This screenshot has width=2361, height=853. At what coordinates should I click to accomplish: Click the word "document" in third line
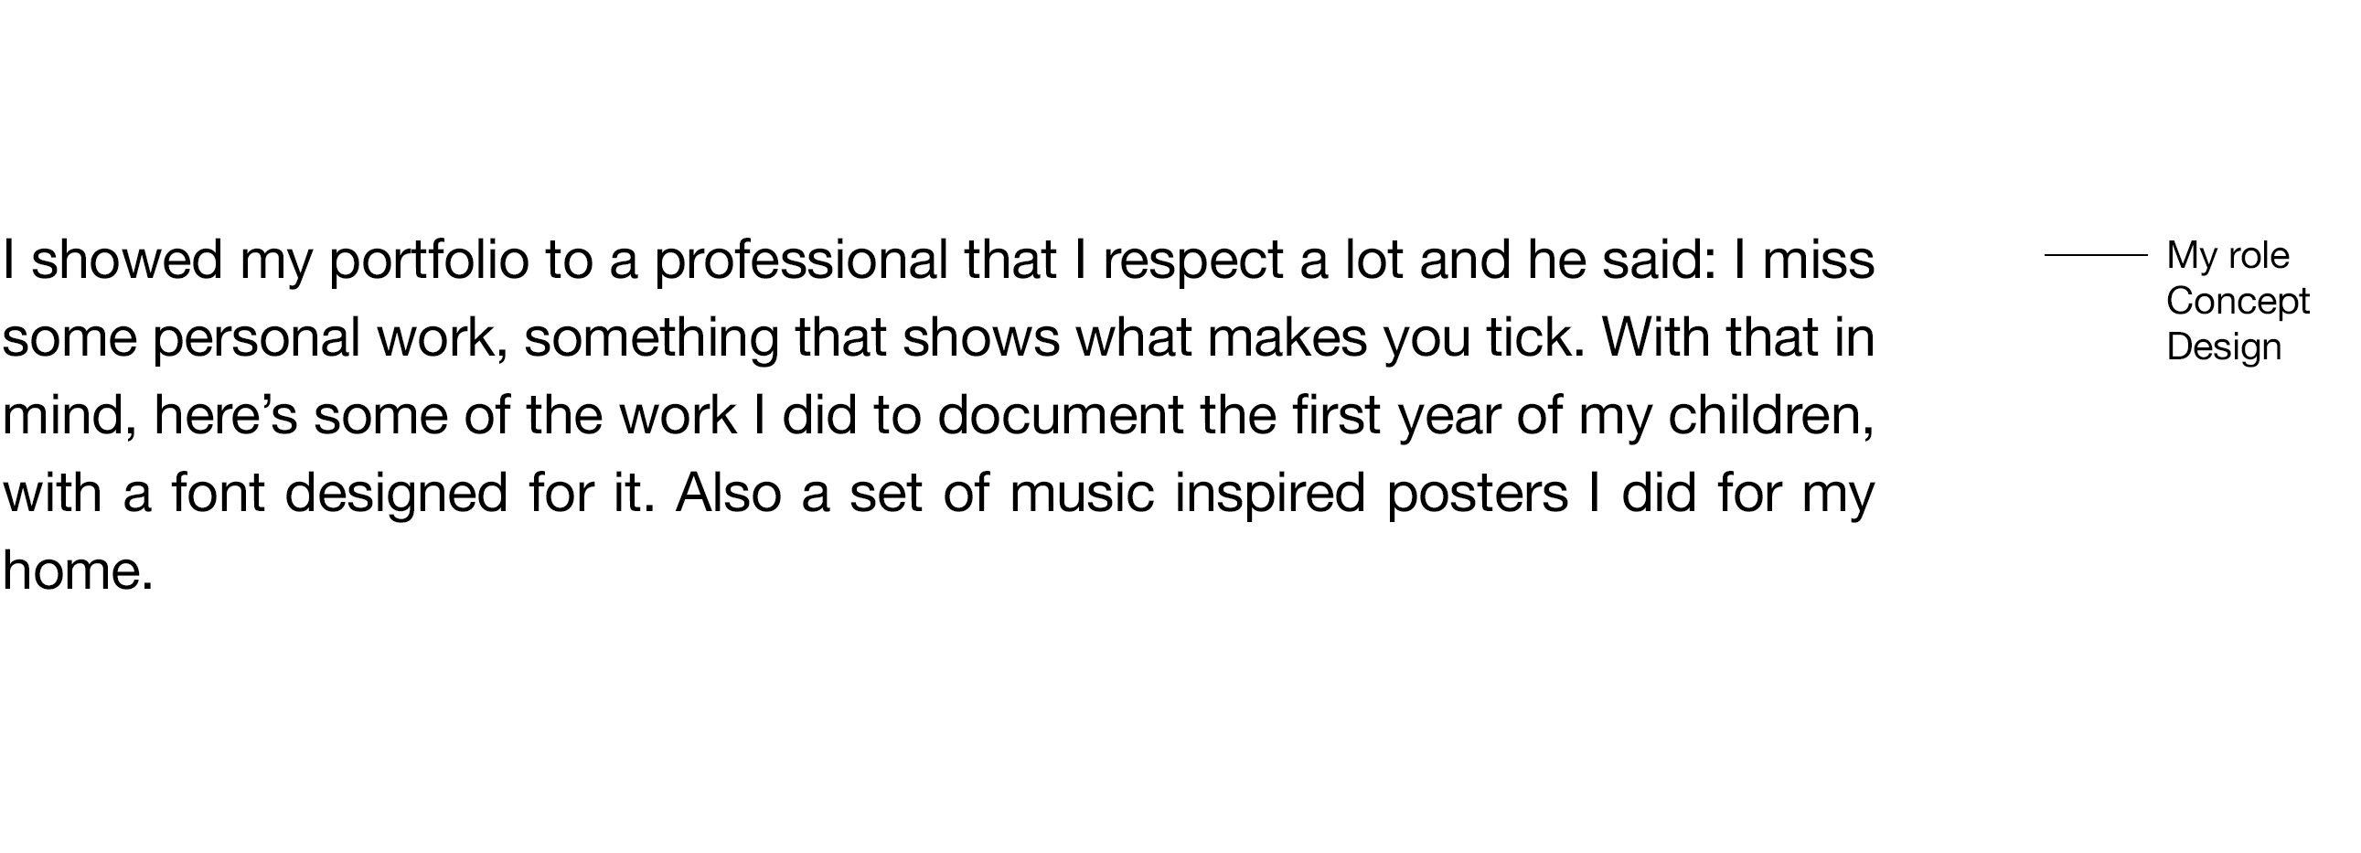coord(1061,415)
